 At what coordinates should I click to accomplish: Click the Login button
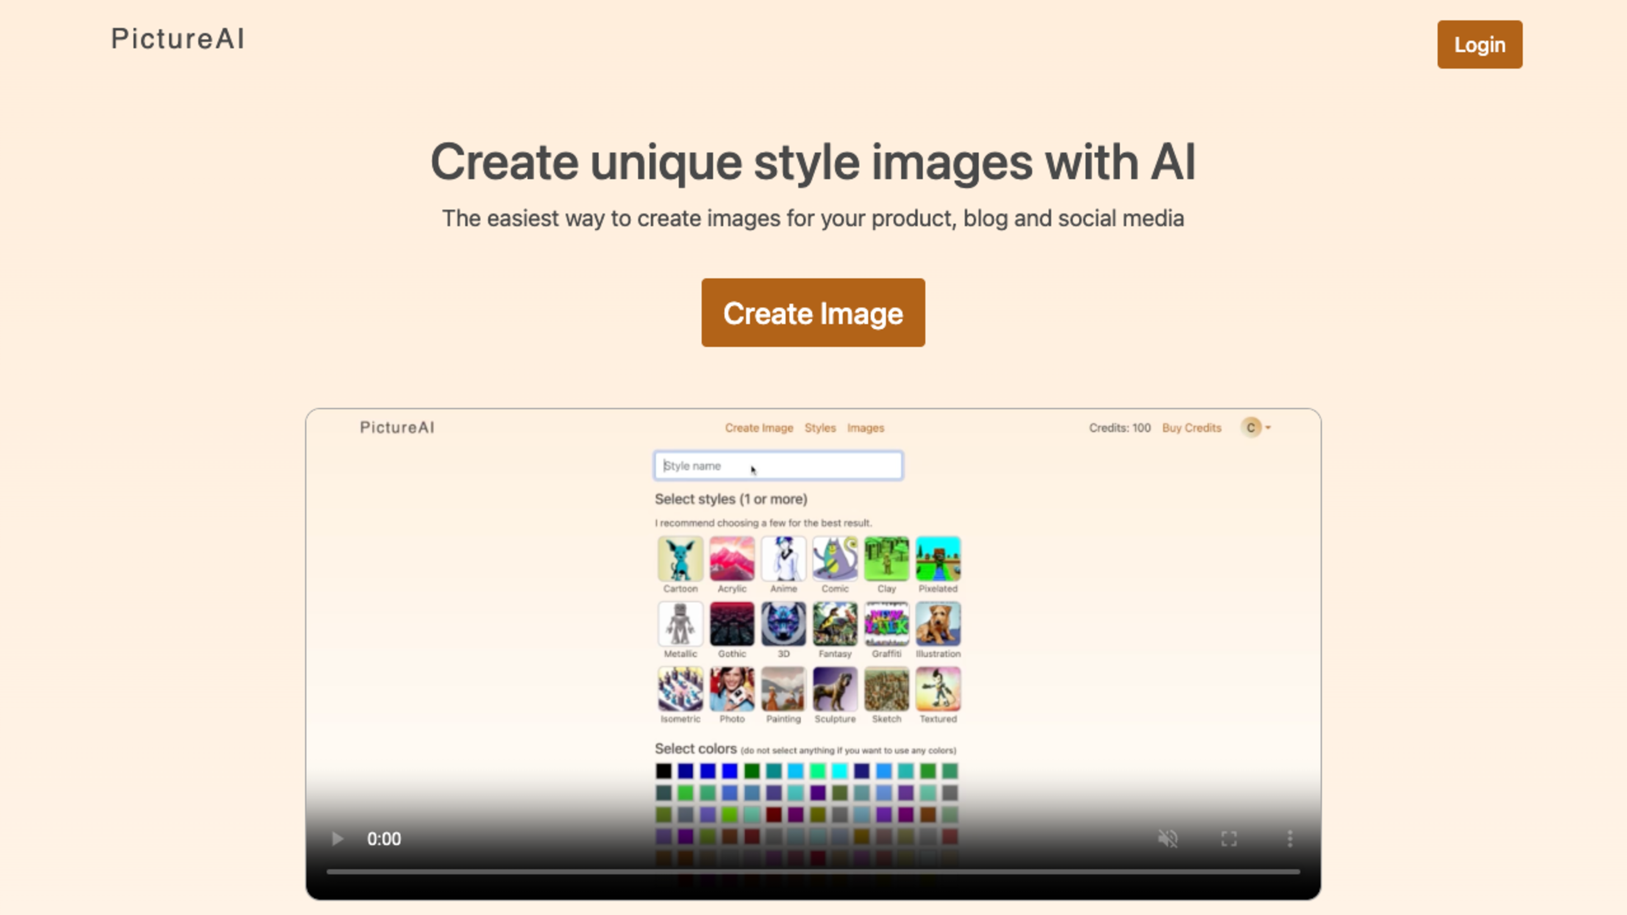pos(1479,45)
